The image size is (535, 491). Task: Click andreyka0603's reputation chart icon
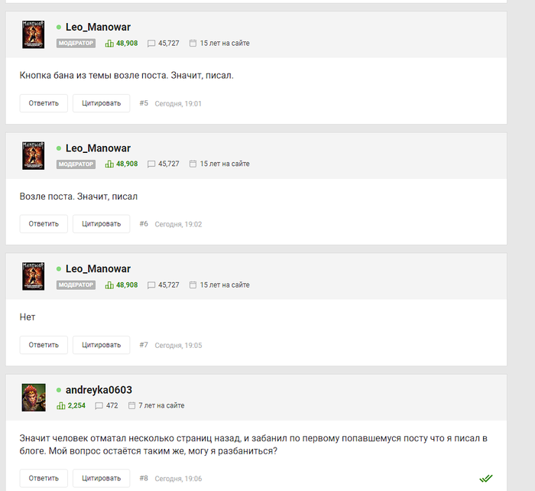point(60,405)
